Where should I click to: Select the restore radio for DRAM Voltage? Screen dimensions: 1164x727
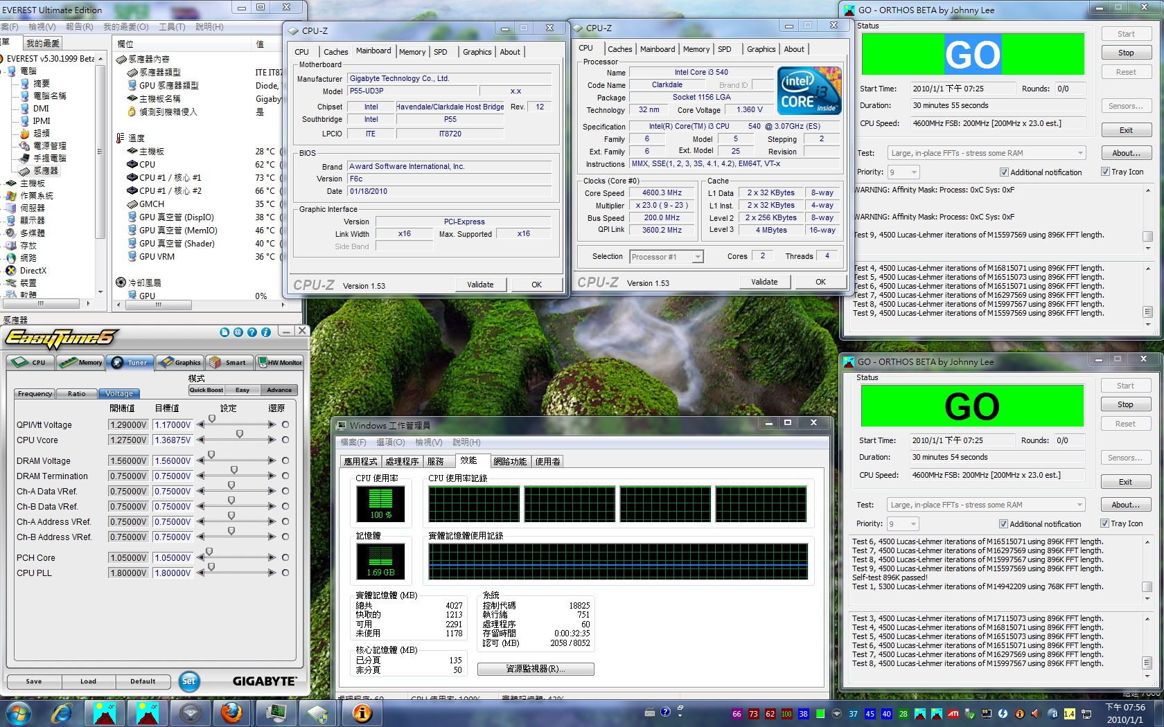[x=285, y=460]
